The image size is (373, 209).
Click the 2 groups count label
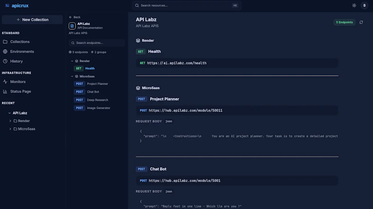coord(99,52)
